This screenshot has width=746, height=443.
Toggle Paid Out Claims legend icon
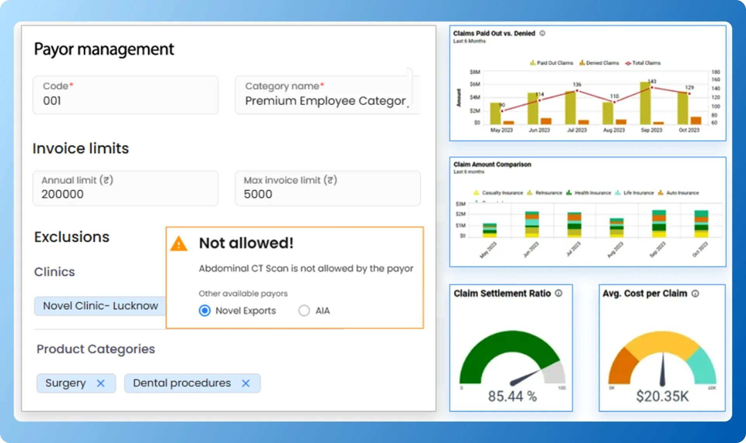coord(533,63)
